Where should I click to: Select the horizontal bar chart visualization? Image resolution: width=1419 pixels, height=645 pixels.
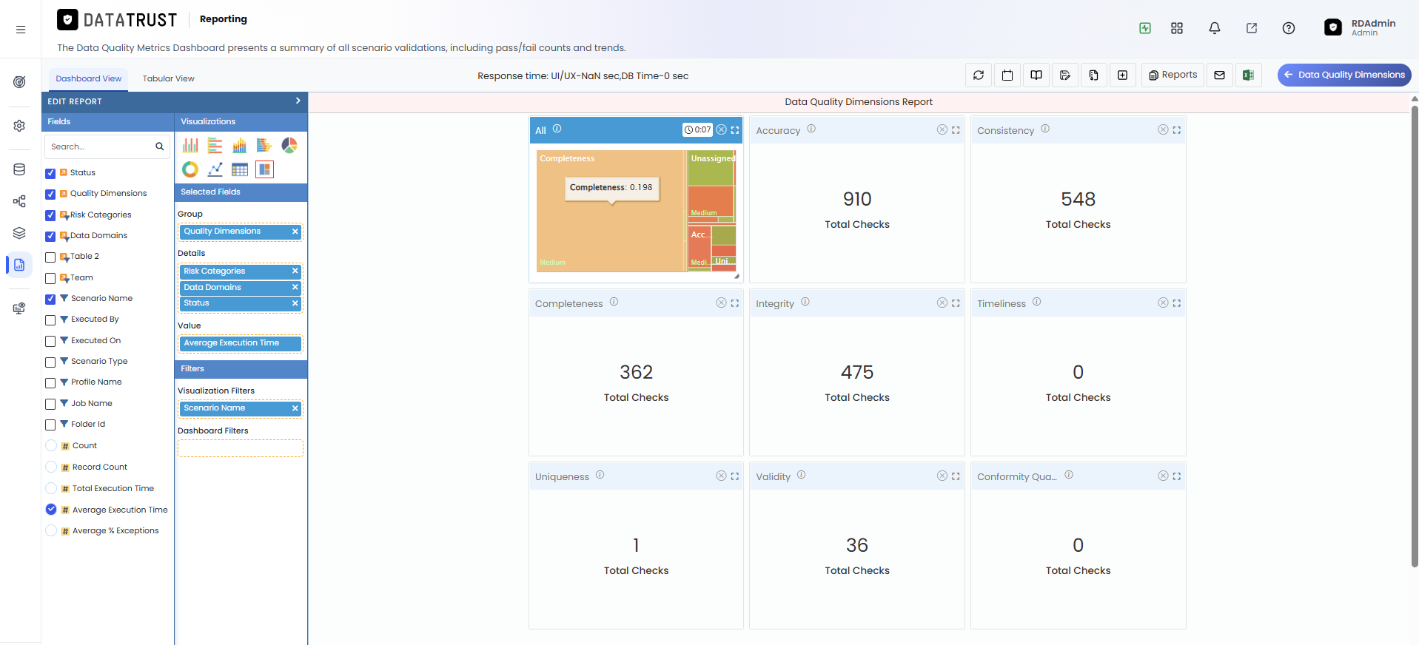pos(215,145)
